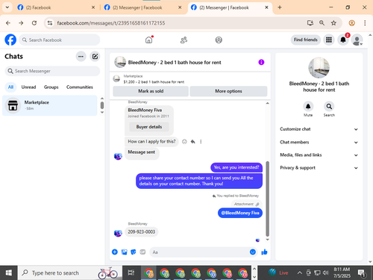
Task: Open more actions plus icon in composer
Action: click(115, 252)
